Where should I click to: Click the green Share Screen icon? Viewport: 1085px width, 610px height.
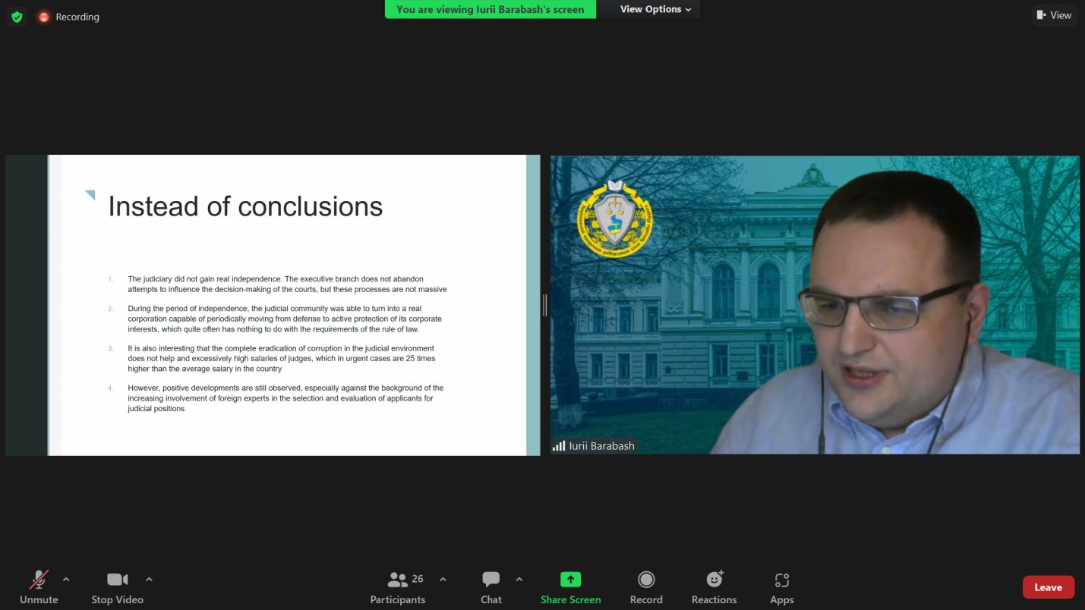pos(570,580)
